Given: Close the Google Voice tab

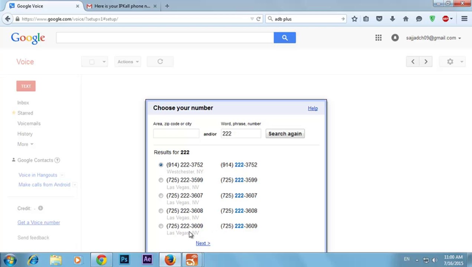Looking at the screenshot, I should [78, 6].
